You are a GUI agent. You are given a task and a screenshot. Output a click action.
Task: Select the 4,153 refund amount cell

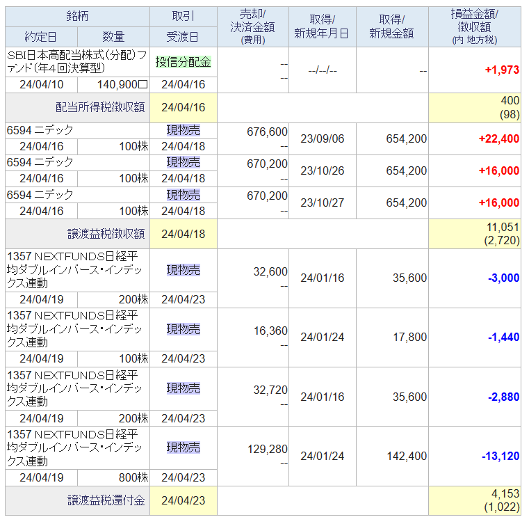coord(475,500)
